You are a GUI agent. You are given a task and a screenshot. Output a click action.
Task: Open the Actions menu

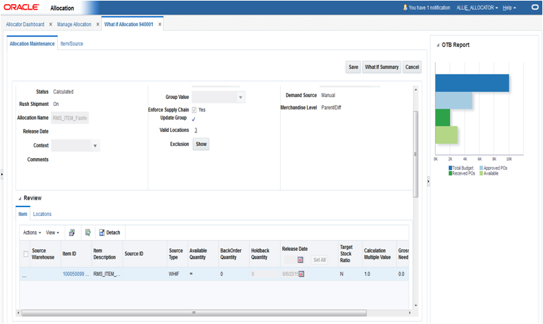click(x=32, y=233)
